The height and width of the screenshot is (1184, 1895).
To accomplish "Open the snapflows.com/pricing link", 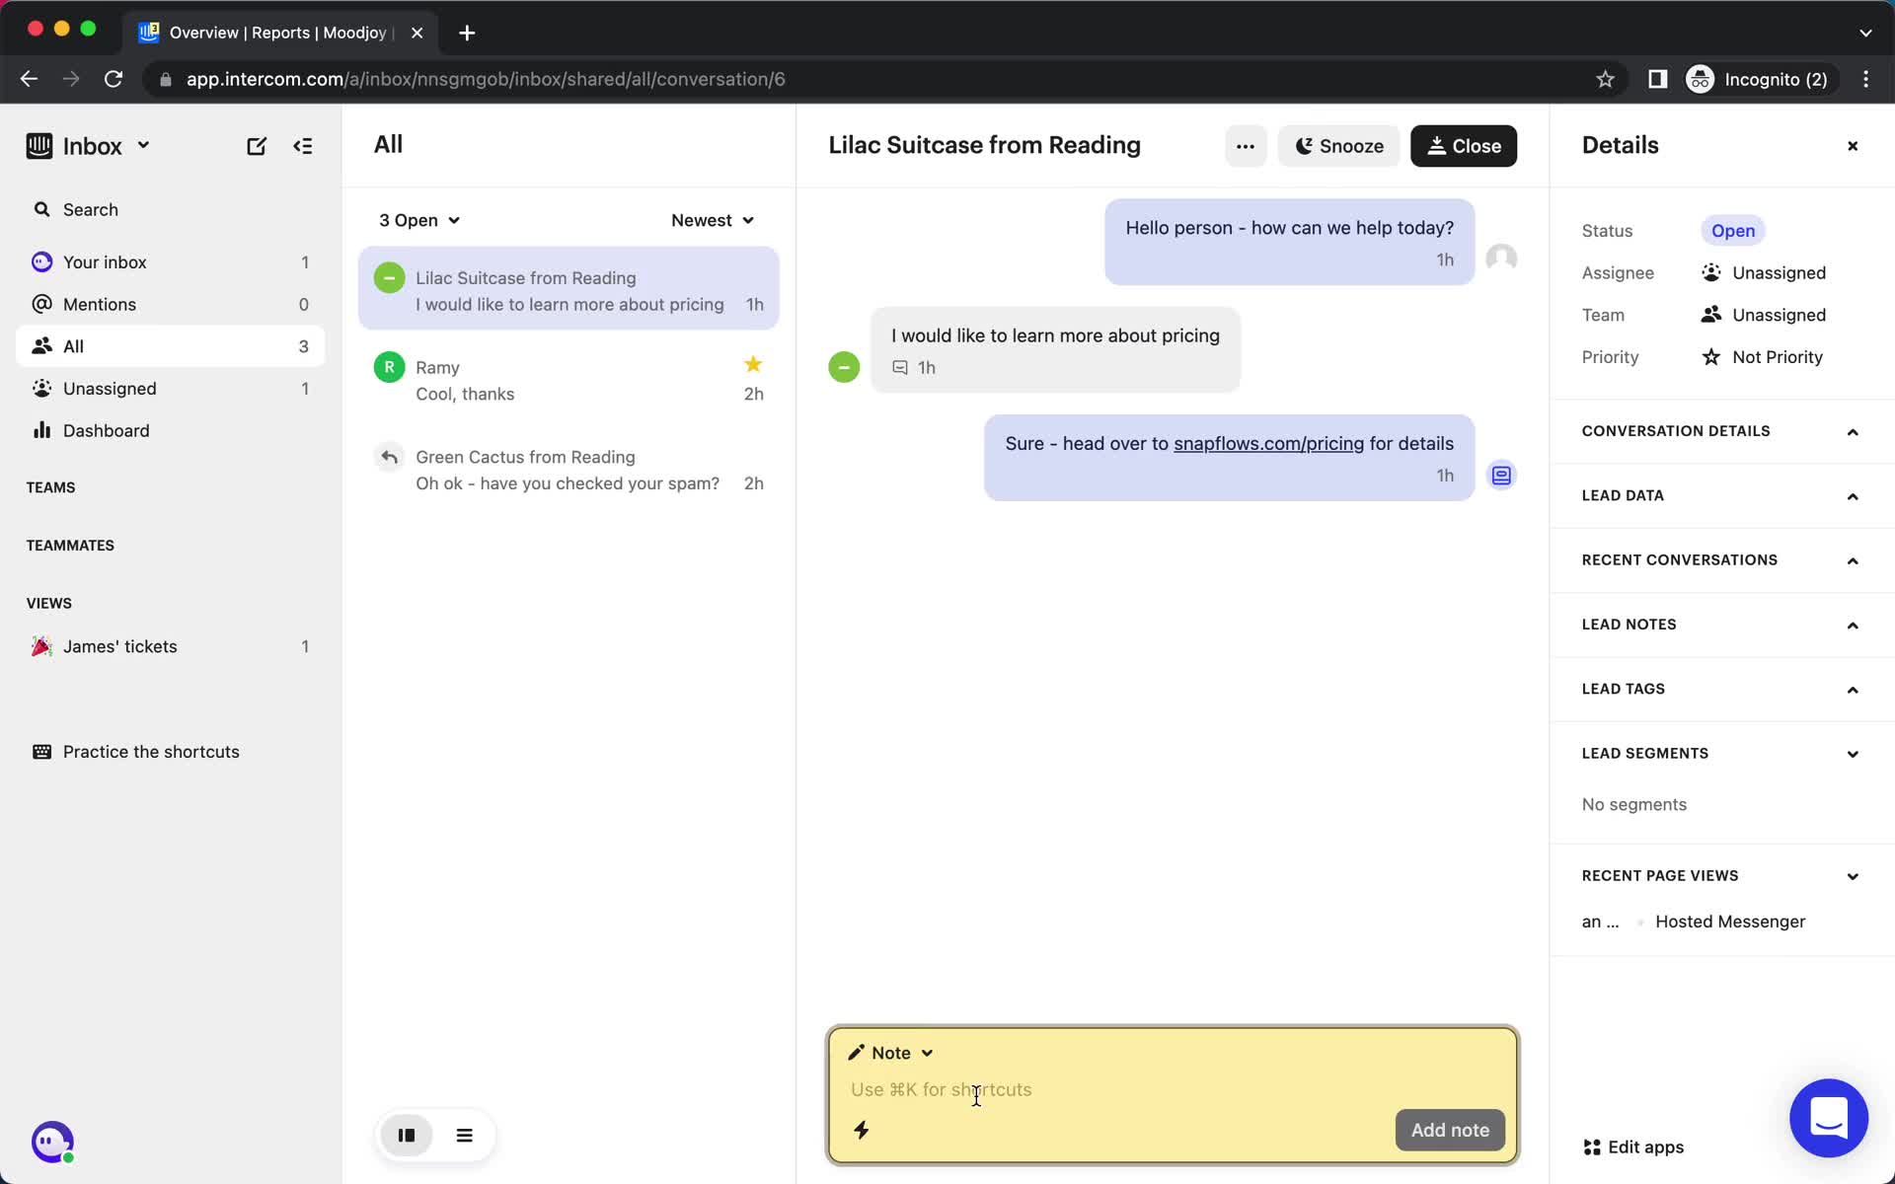I will (x=1268, y=444).
